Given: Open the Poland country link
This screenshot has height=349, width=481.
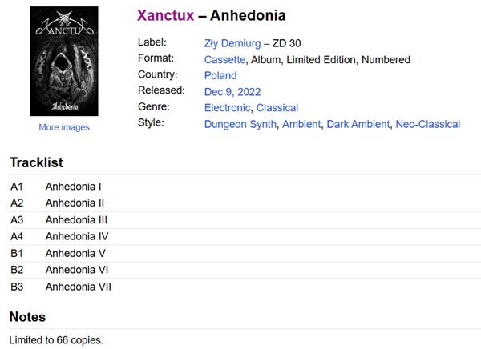Looking at the screenshot, I should pyautogui.click(x=220, y=75).
